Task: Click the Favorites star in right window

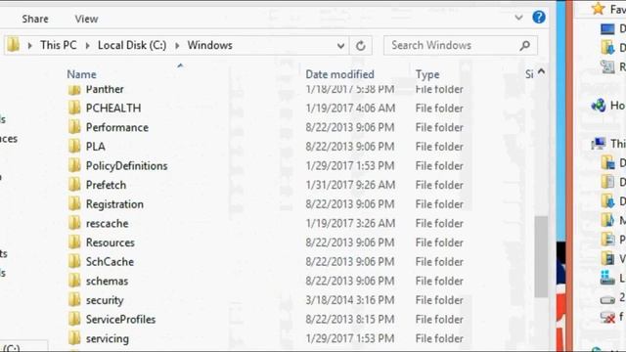Action: 598,9
